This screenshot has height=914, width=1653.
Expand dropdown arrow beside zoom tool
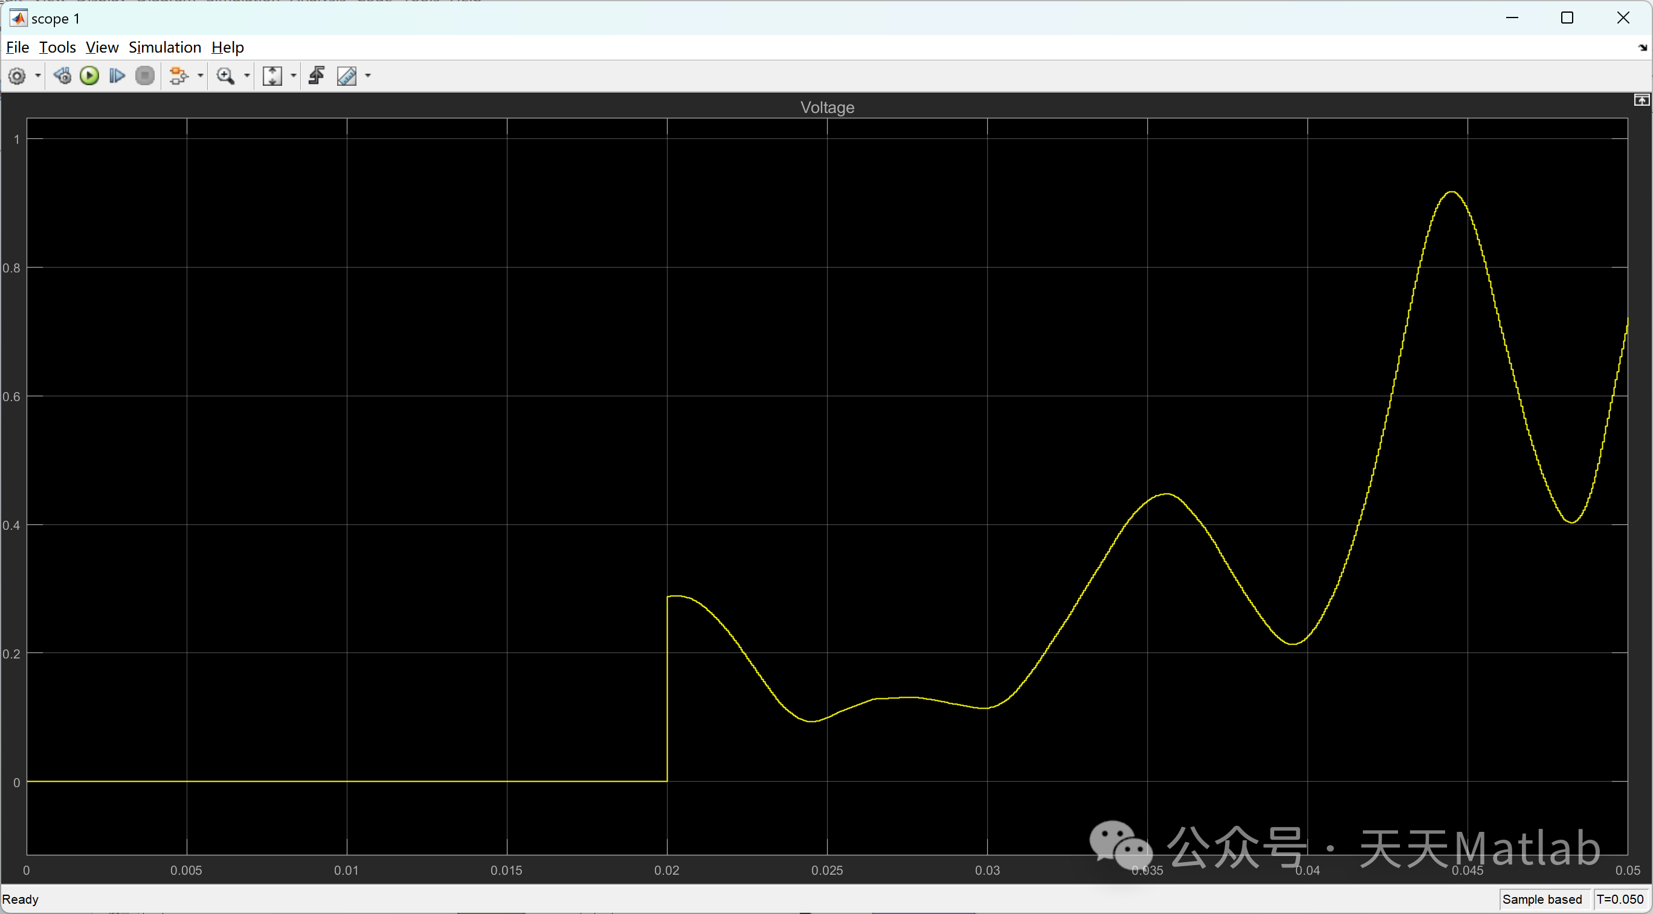[247, 76]
